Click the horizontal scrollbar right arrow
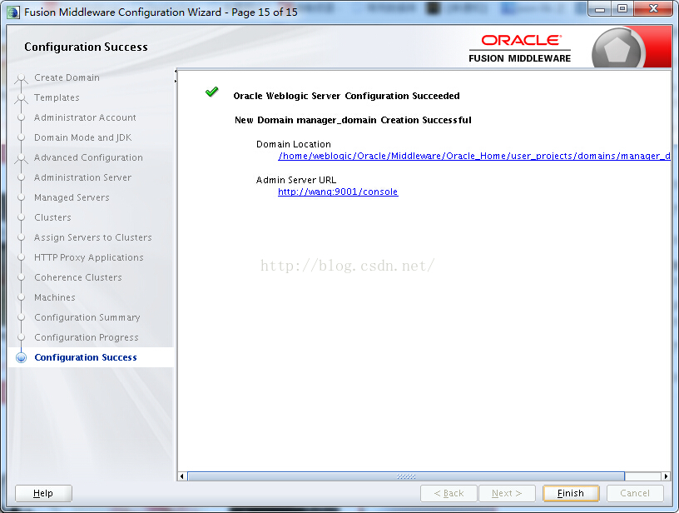 666,476
